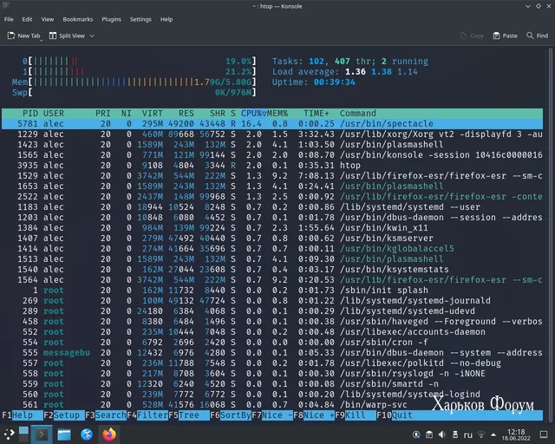Click F2 Setup in htop footer

click(x=67, y=415)
